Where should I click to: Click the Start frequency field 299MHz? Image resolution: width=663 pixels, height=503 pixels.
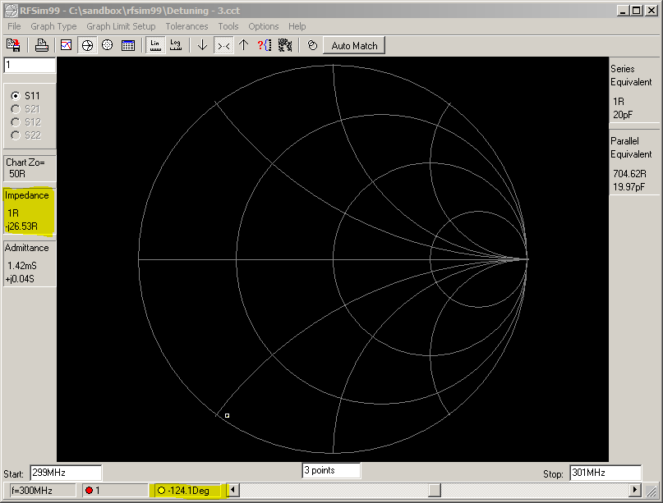click(66, 473)
